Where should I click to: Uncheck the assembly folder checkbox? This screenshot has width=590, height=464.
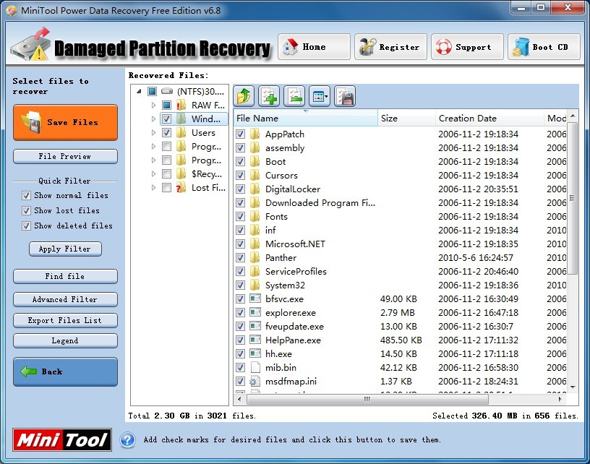[x=240, y=147]
